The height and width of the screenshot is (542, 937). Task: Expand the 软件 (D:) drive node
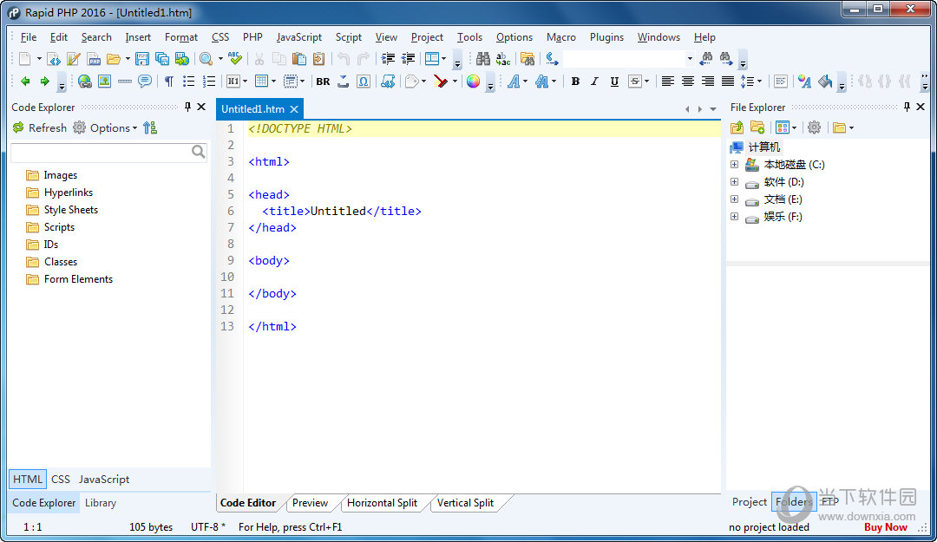coord(735,181)
